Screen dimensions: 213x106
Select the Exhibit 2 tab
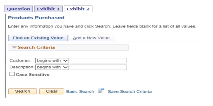point(78,9)
